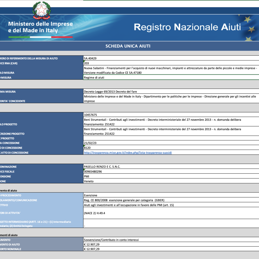Select the cell containing SA.40429
Image resolution: width=259 pixels, height=259 pixels.
point(171,58)
